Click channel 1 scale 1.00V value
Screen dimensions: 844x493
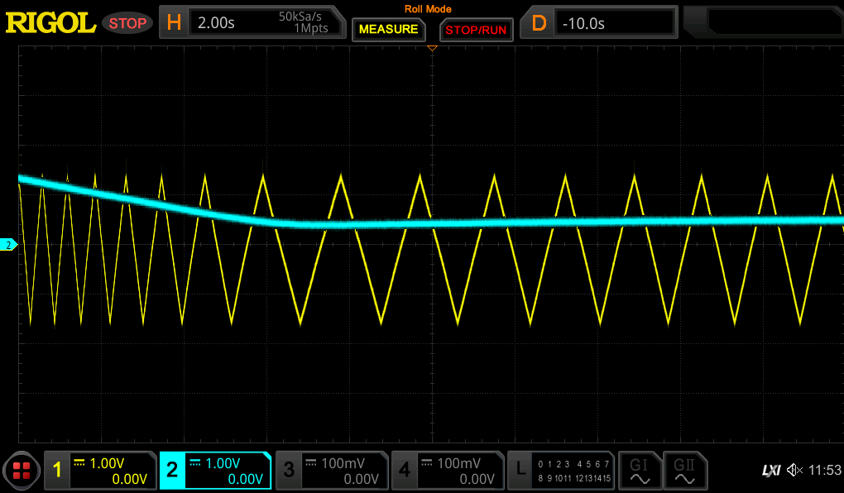[107, 463]
